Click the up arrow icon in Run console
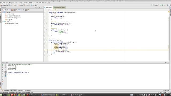This screenshot has width=171, height=96. tap(5, 65)
